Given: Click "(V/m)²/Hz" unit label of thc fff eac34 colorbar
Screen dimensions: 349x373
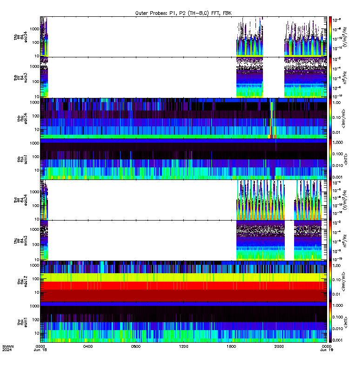Looking at the screenshot, I should 345,200.
